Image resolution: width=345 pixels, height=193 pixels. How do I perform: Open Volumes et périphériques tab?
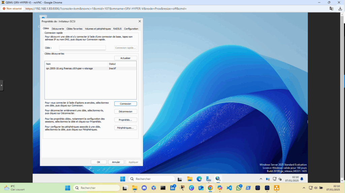(x=98, y=29)
